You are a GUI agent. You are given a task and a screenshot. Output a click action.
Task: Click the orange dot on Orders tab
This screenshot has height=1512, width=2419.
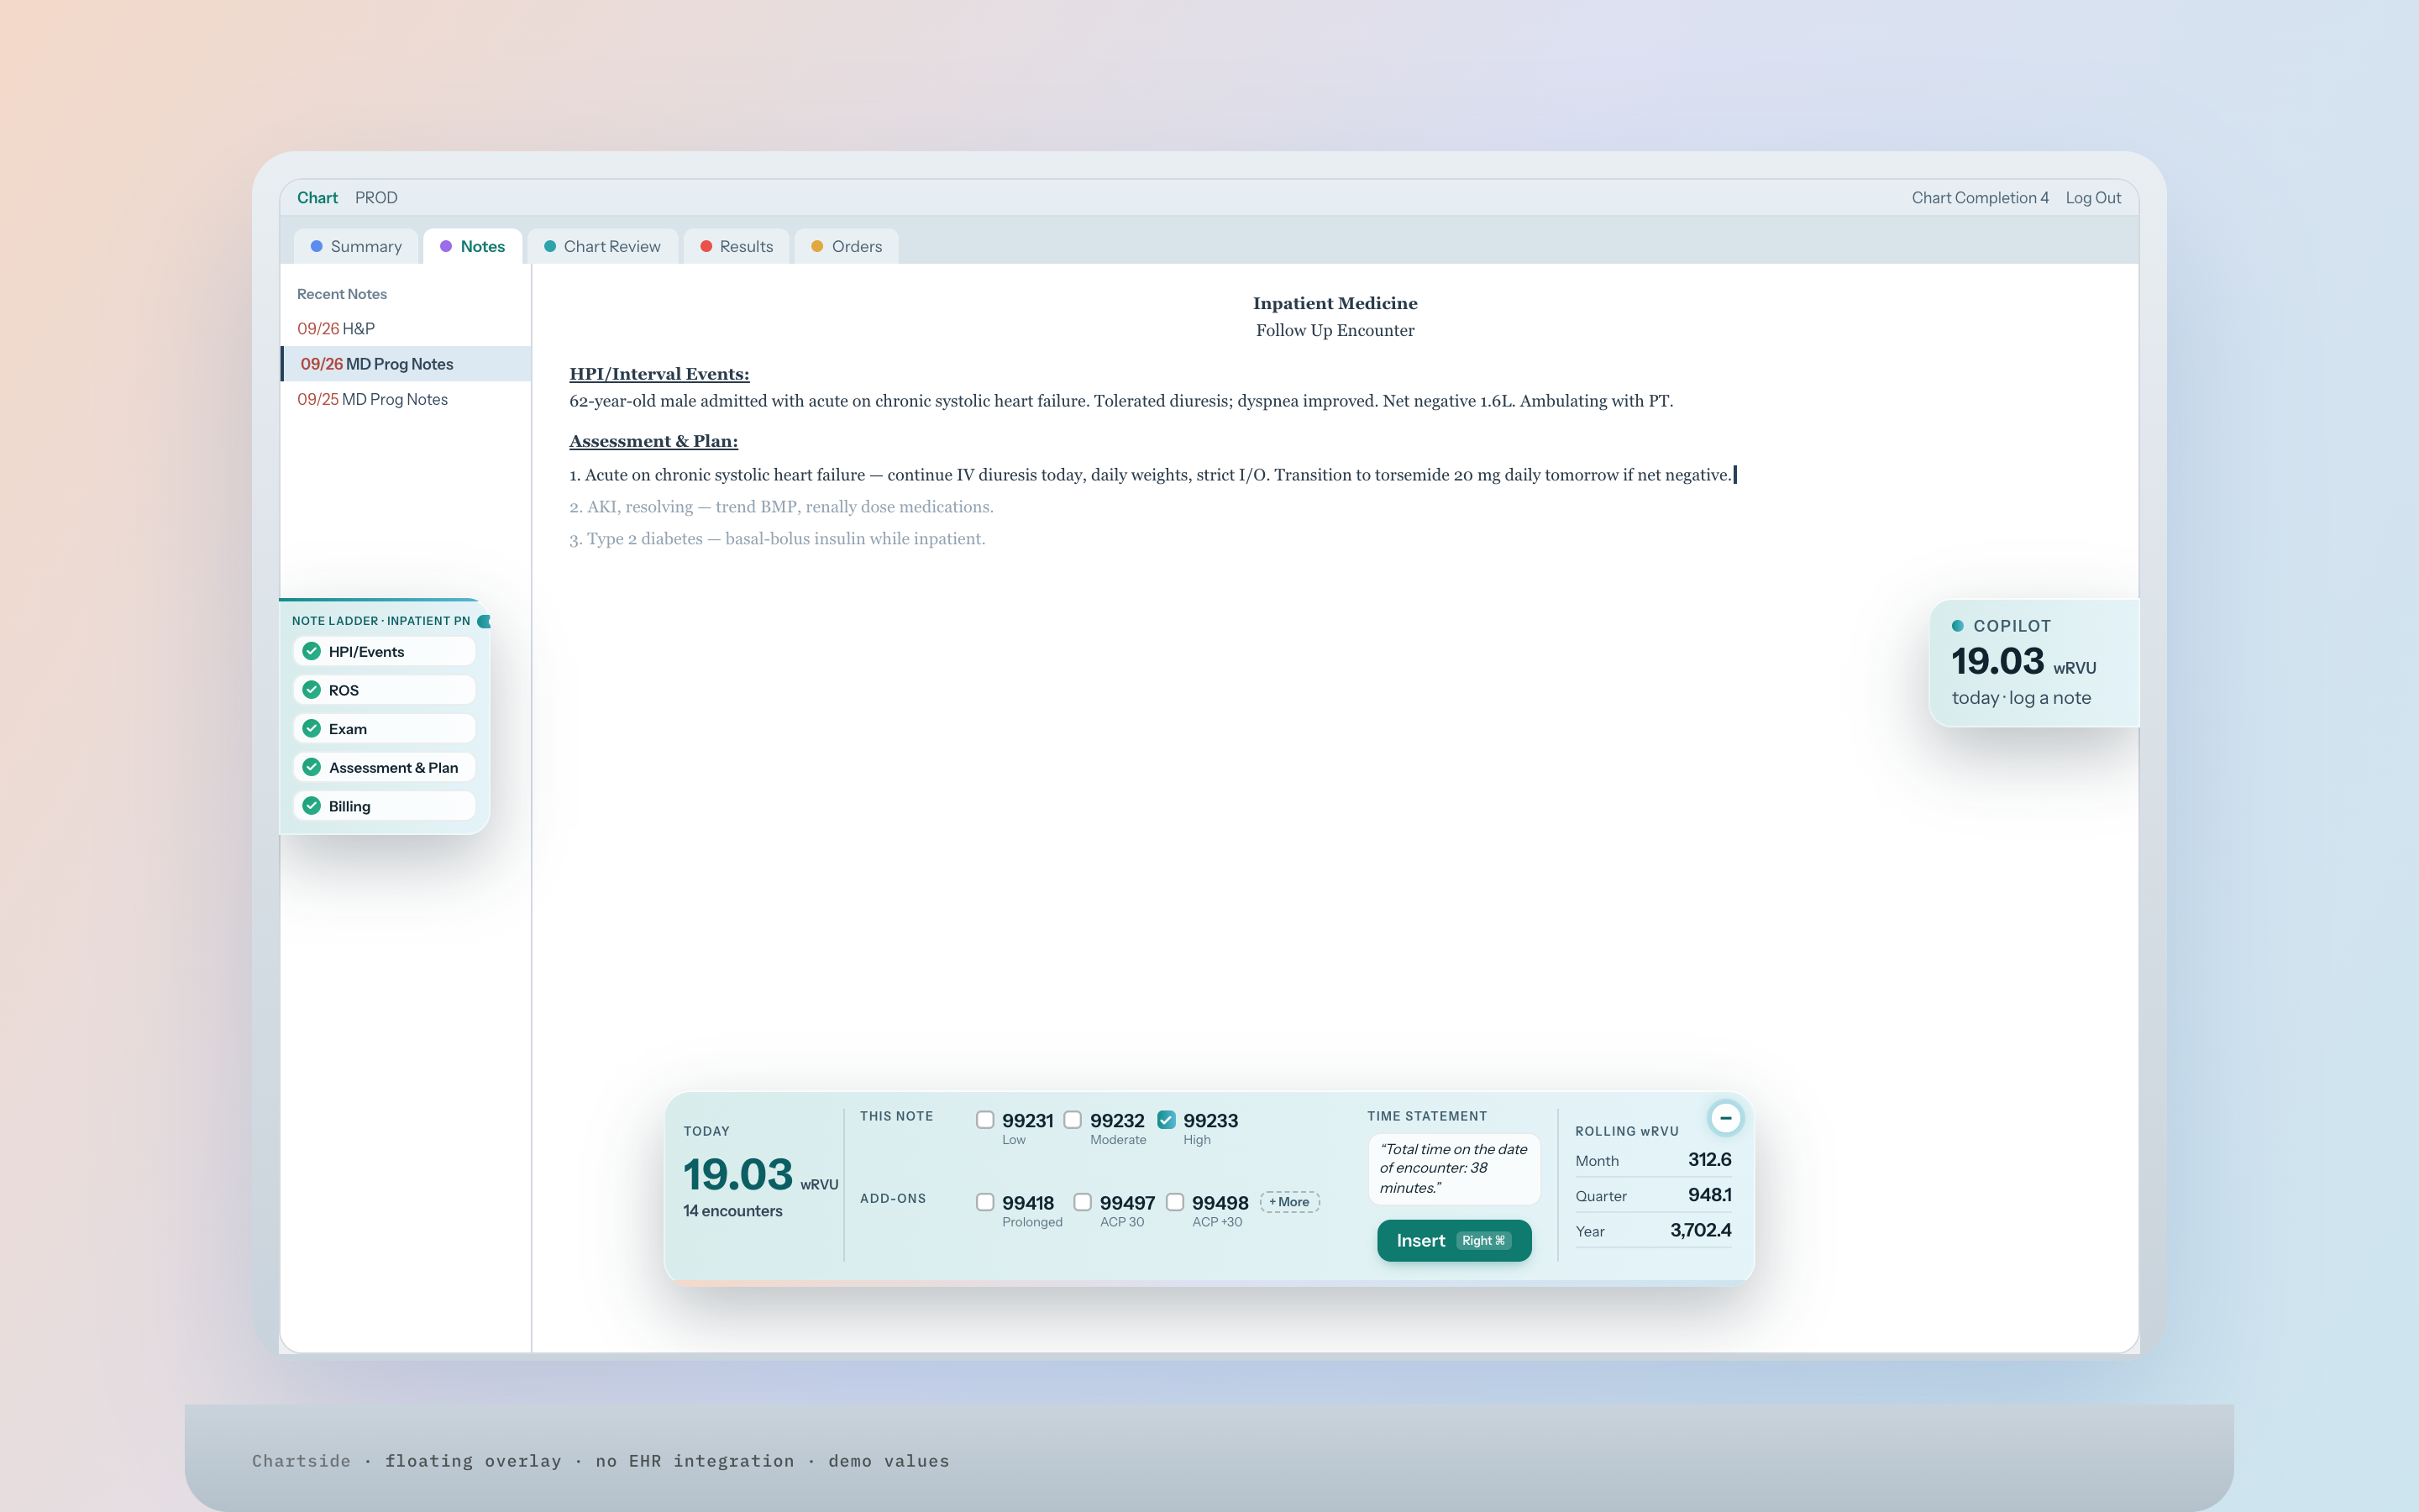[x=816, y=246]
